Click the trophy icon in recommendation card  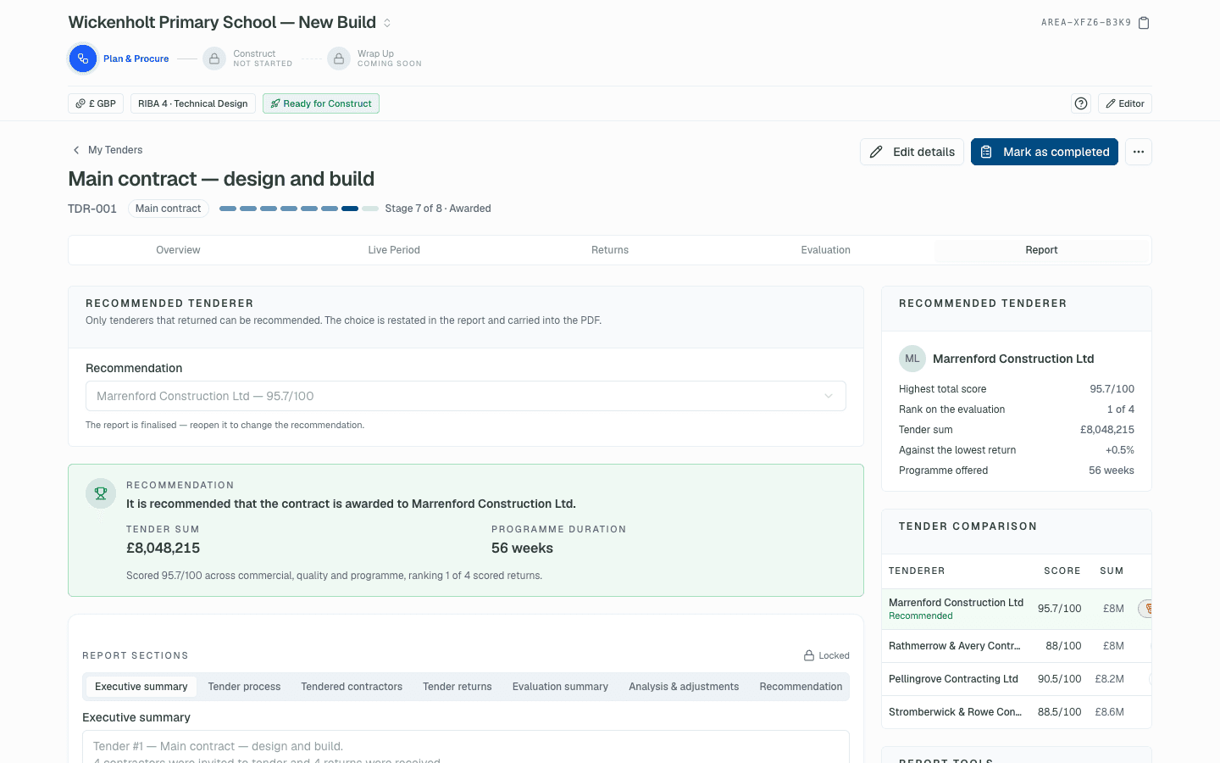[101, 493]
